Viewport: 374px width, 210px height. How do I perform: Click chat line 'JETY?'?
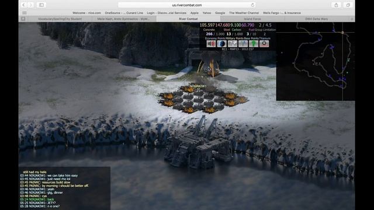click(37, 203)
